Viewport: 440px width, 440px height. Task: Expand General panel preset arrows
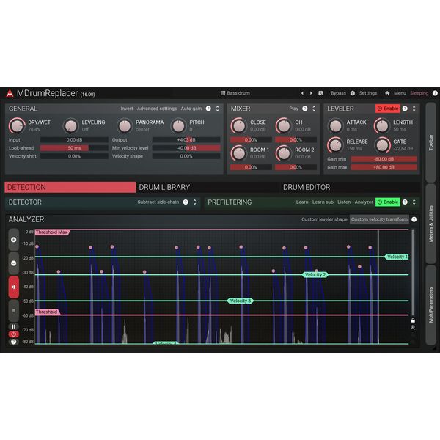(x=218, y=109)
